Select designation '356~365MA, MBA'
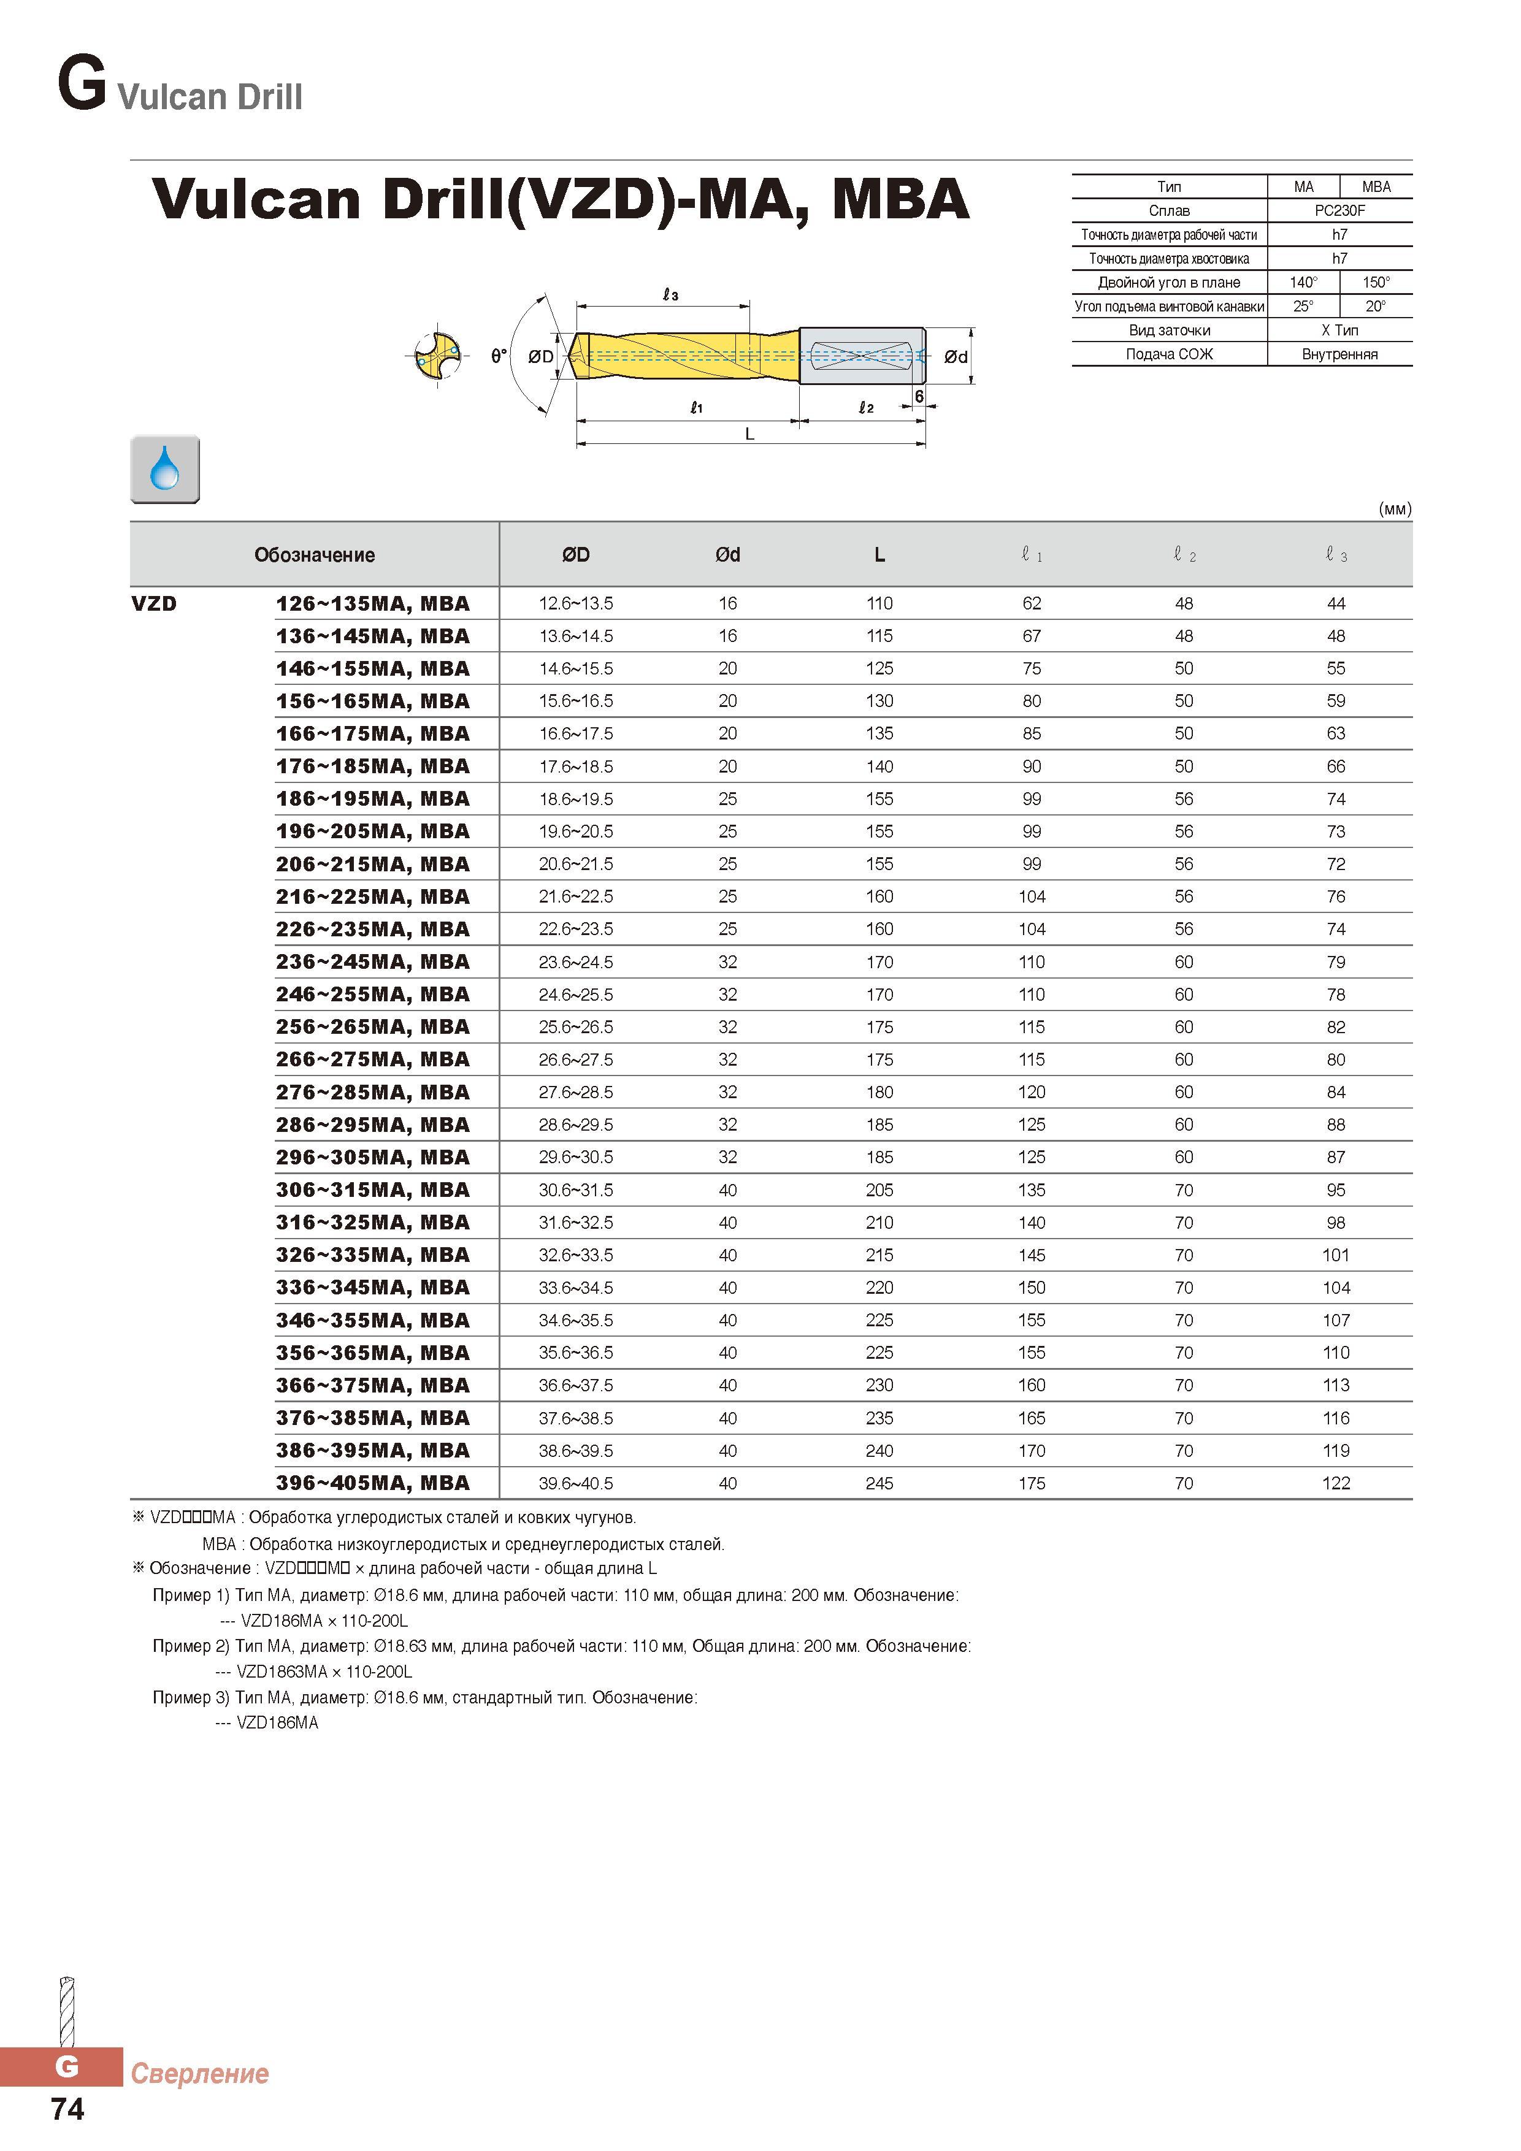 (x=373, y=1353)
